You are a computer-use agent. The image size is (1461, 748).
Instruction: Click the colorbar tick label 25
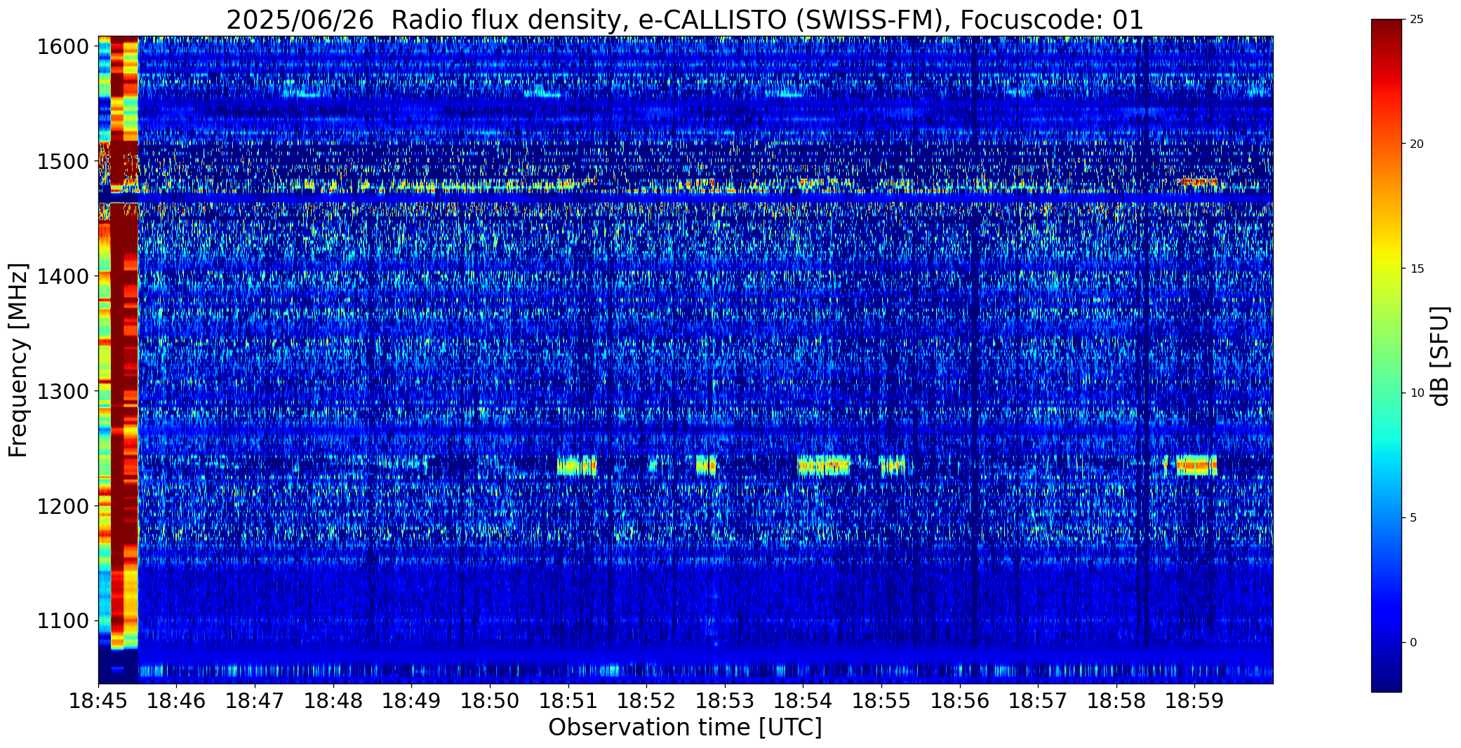1417,20
